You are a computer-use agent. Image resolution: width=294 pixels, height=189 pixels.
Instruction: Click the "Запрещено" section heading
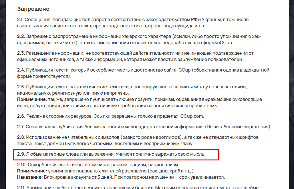33,9
